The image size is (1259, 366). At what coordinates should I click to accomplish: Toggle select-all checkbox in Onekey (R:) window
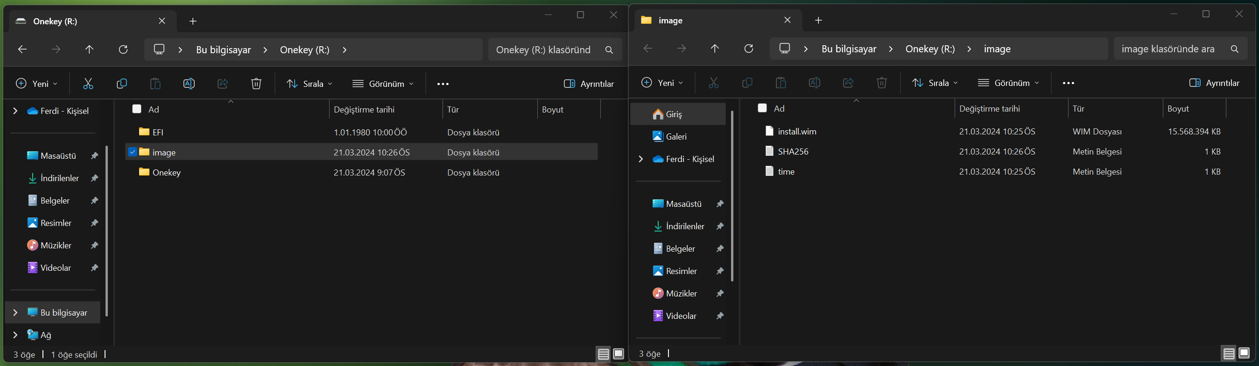coord(137,109)
